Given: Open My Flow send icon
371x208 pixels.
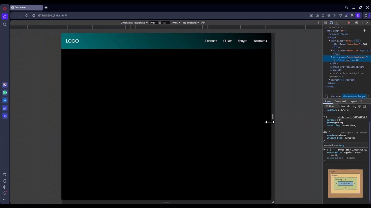Looking at the screenshot, I should [334, 16].
